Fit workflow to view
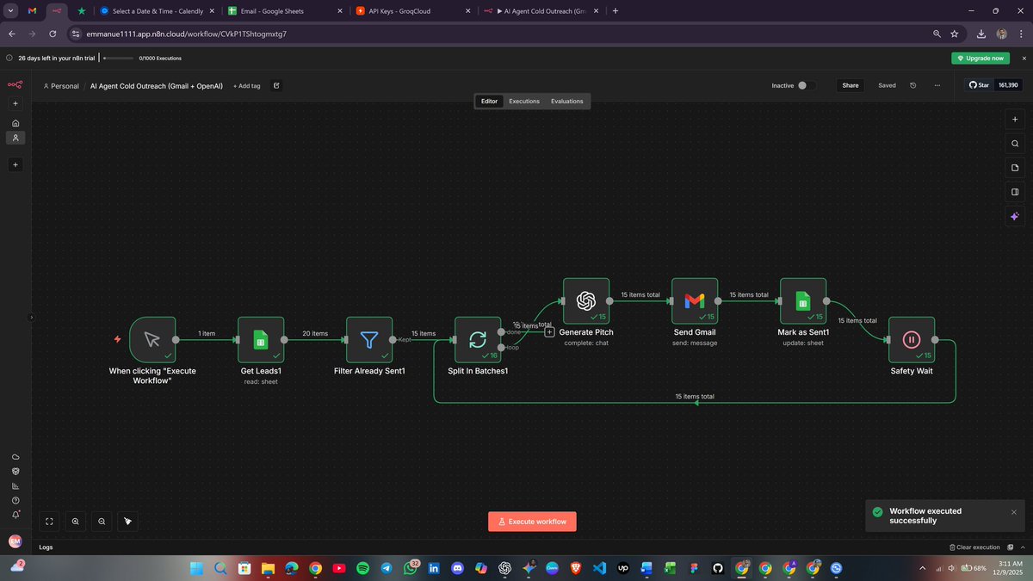The height and width of the screenshot is (581, 1033). (x=49, y=521)
